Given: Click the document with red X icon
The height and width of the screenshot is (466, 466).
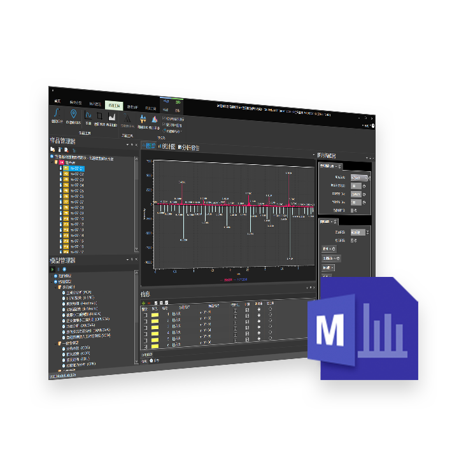Looking at the screenshot, I should [66, 150].
